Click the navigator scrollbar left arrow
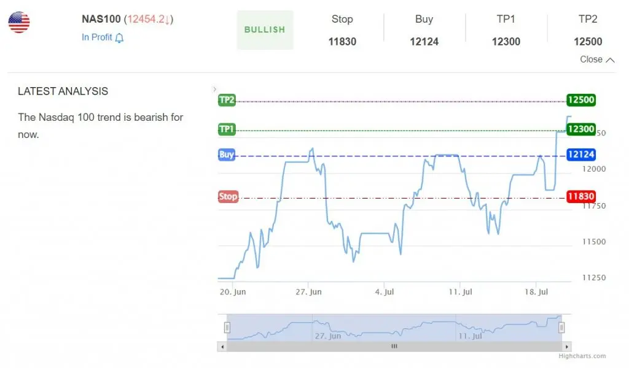 222,347
